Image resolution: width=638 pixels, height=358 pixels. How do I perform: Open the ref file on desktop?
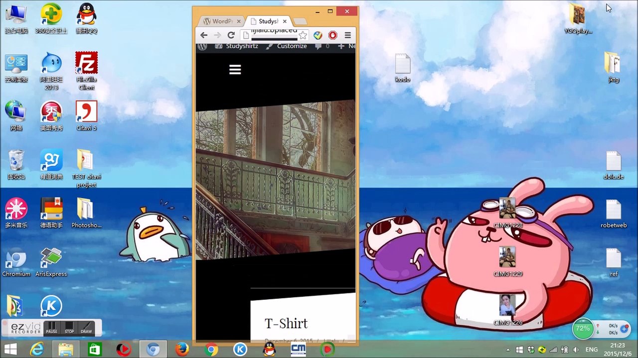(613, 263)
